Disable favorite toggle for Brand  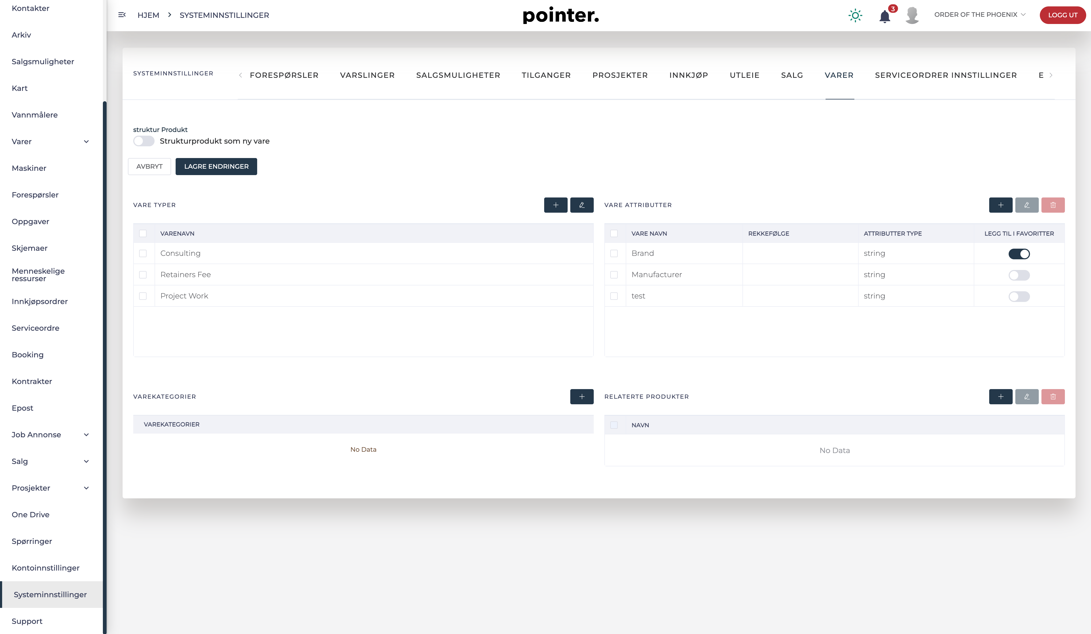(1019, 254)
